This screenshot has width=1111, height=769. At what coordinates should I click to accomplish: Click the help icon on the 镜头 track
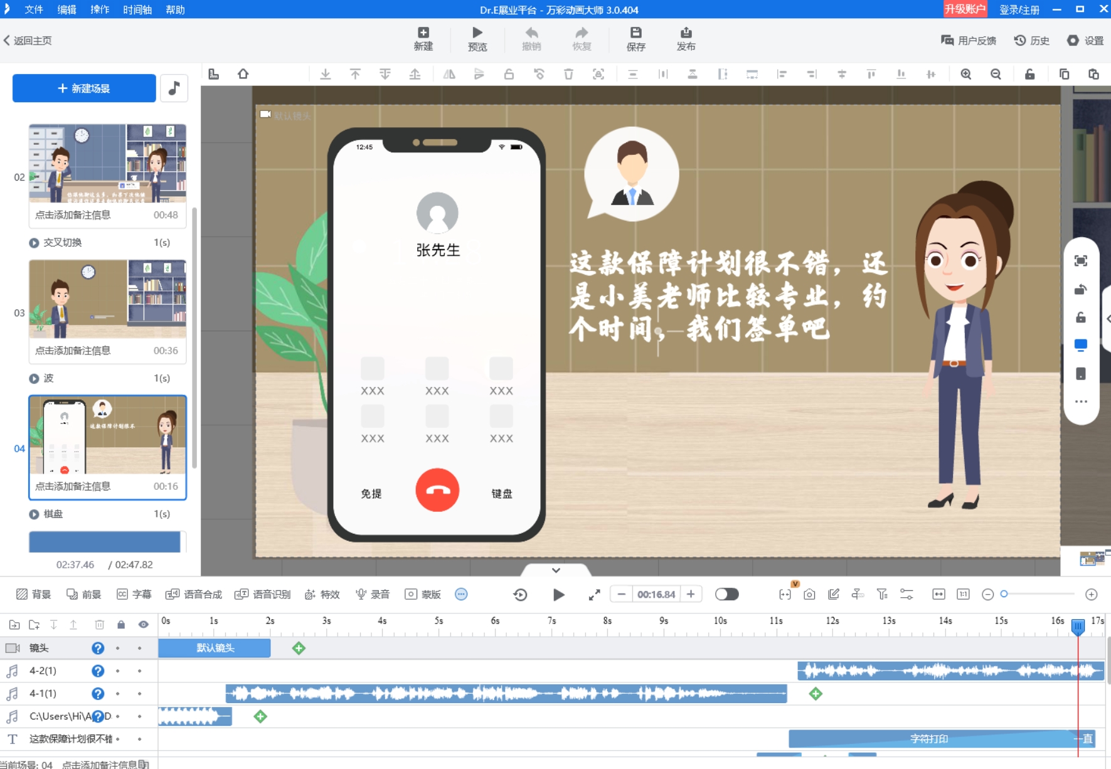[98, 648]
